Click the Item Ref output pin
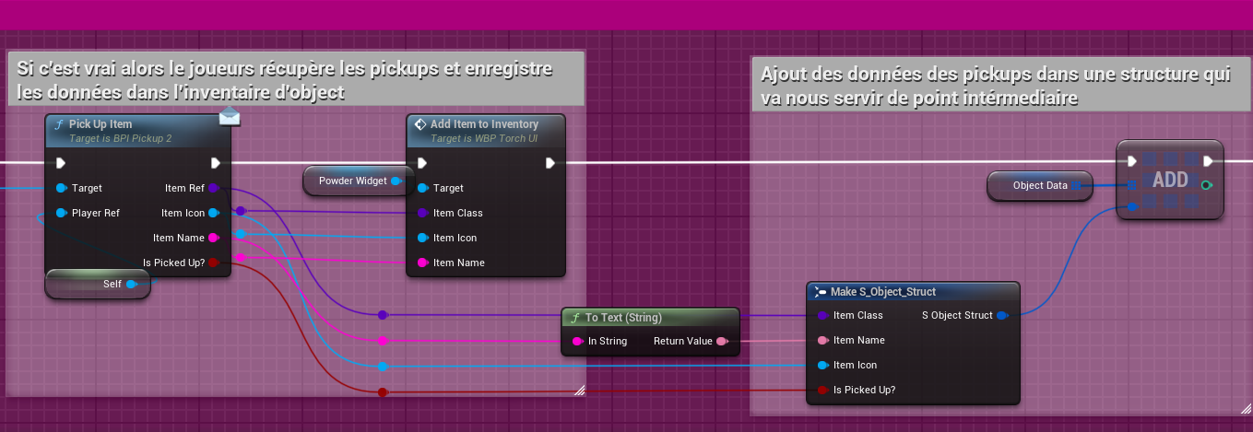 click(x=214, y=188)
